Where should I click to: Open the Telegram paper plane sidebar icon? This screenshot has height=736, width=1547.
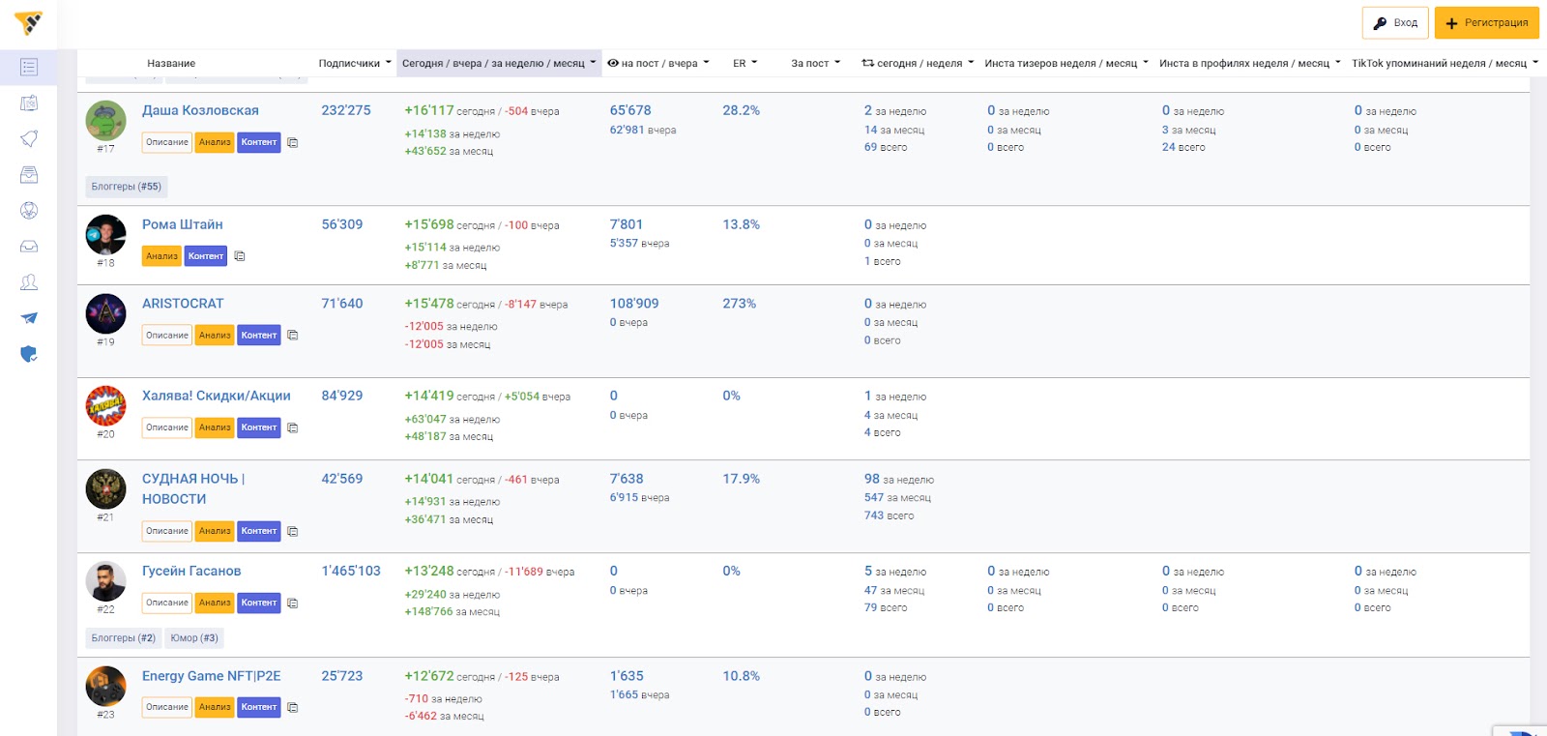pos(29,318)
